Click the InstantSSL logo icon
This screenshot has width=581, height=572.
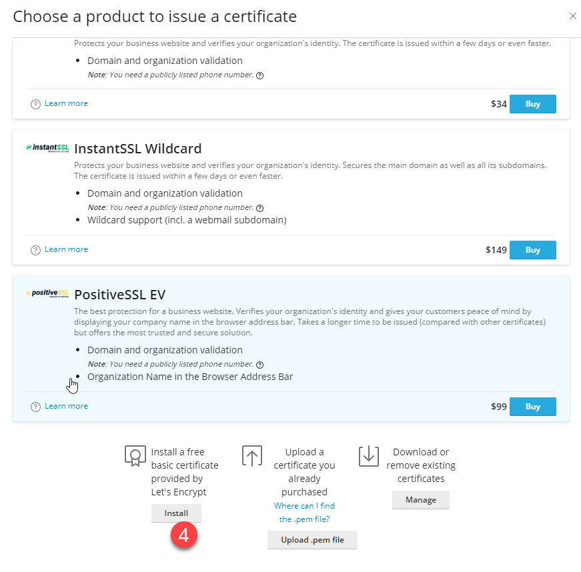pyautogui.click(x=47, y=147)
